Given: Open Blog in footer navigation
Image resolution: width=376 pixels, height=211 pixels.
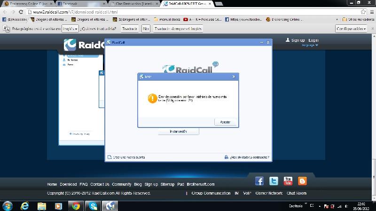Looking at the screenshot, I should [138, 184].
